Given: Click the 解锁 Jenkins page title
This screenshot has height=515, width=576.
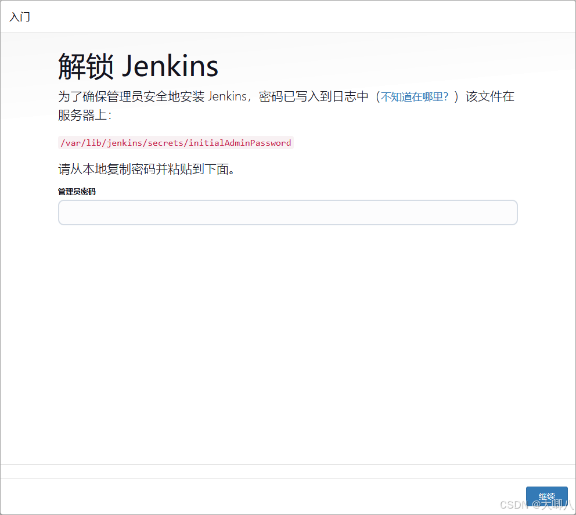Looking at the screenshot, I should pos(137,66).
